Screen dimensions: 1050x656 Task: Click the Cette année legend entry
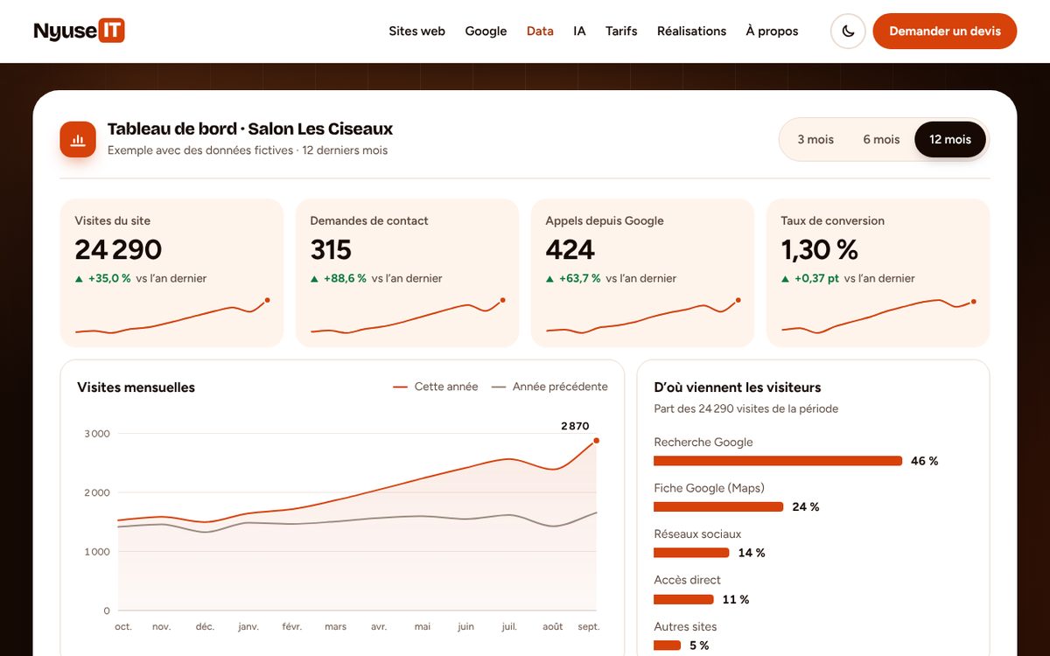click(436, 387)
